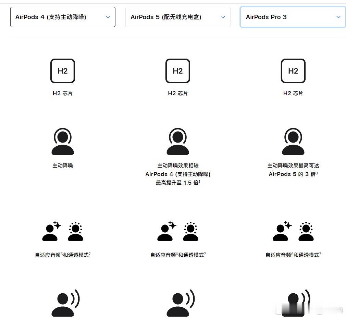The image size is (346, 318).
Task: Open the AirPods 5 (配无线充电盒) dropdown
Action: pos(178,17)
